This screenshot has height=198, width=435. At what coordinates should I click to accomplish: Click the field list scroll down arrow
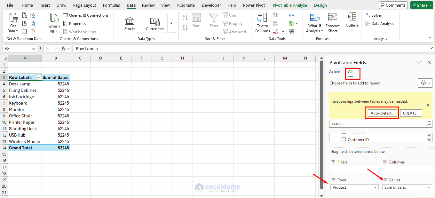tap(430, 140)
